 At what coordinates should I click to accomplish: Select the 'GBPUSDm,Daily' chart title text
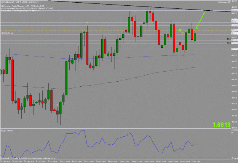point(8,2)
